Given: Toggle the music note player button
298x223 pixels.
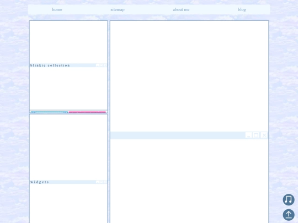Looking at the screenshot, I should pos(289,200).
